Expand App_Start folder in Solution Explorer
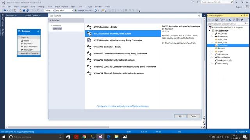Image resolution: width=250 pixels, height=140 pixels. pos(212,42)
